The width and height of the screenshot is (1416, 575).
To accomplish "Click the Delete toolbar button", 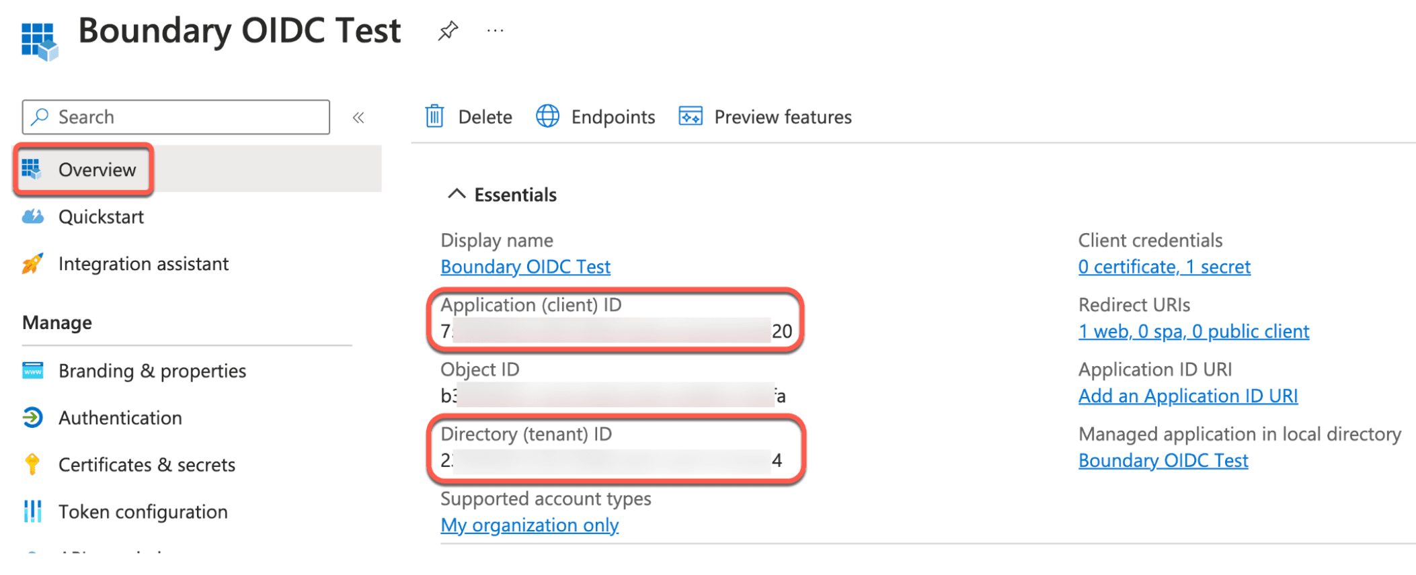I will pyautogui.click(x=469, y=117).
